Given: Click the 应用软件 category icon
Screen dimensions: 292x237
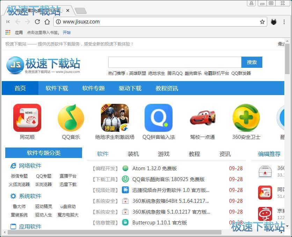Looking at the screenshot, I should pos(13,227).
